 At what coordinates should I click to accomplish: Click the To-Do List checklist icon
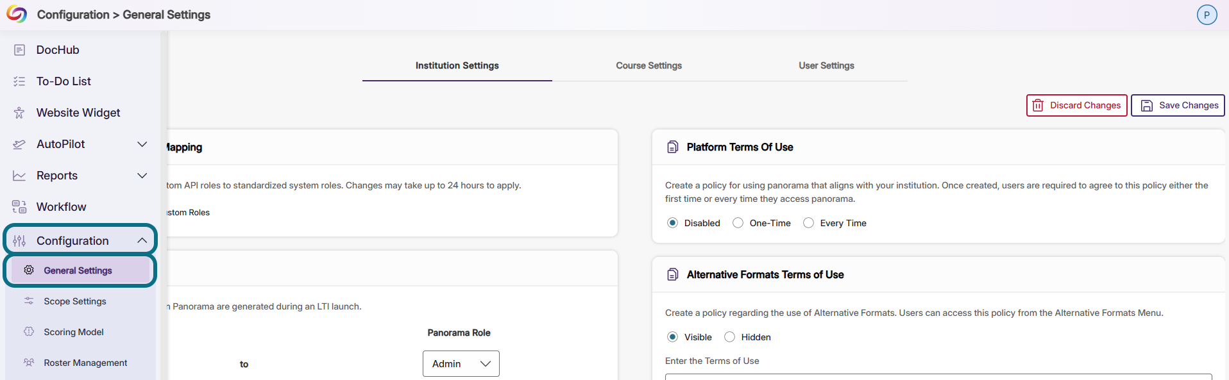19,81
